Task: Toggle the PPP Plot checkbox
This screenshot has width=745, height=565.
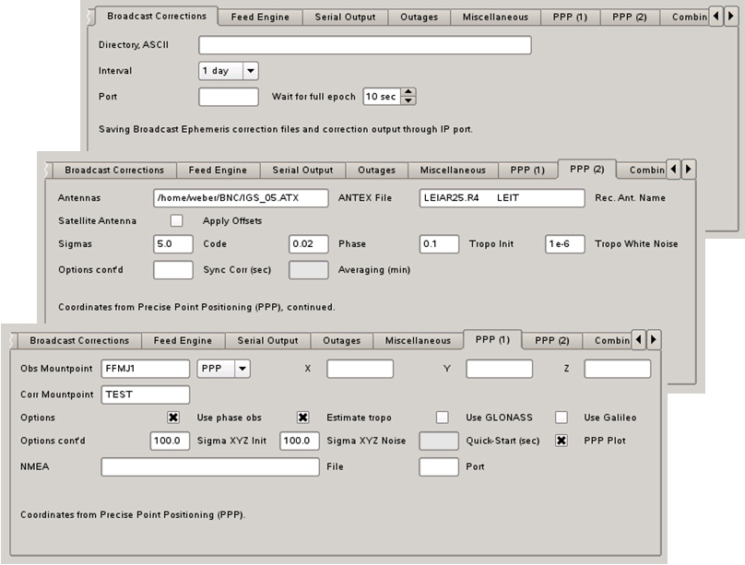Action: (x=561, y=441)
